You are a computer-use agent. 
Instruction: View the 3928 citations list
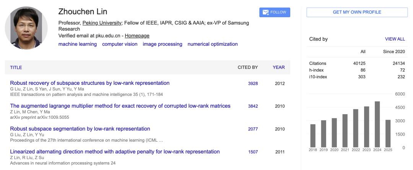[253, 84]
